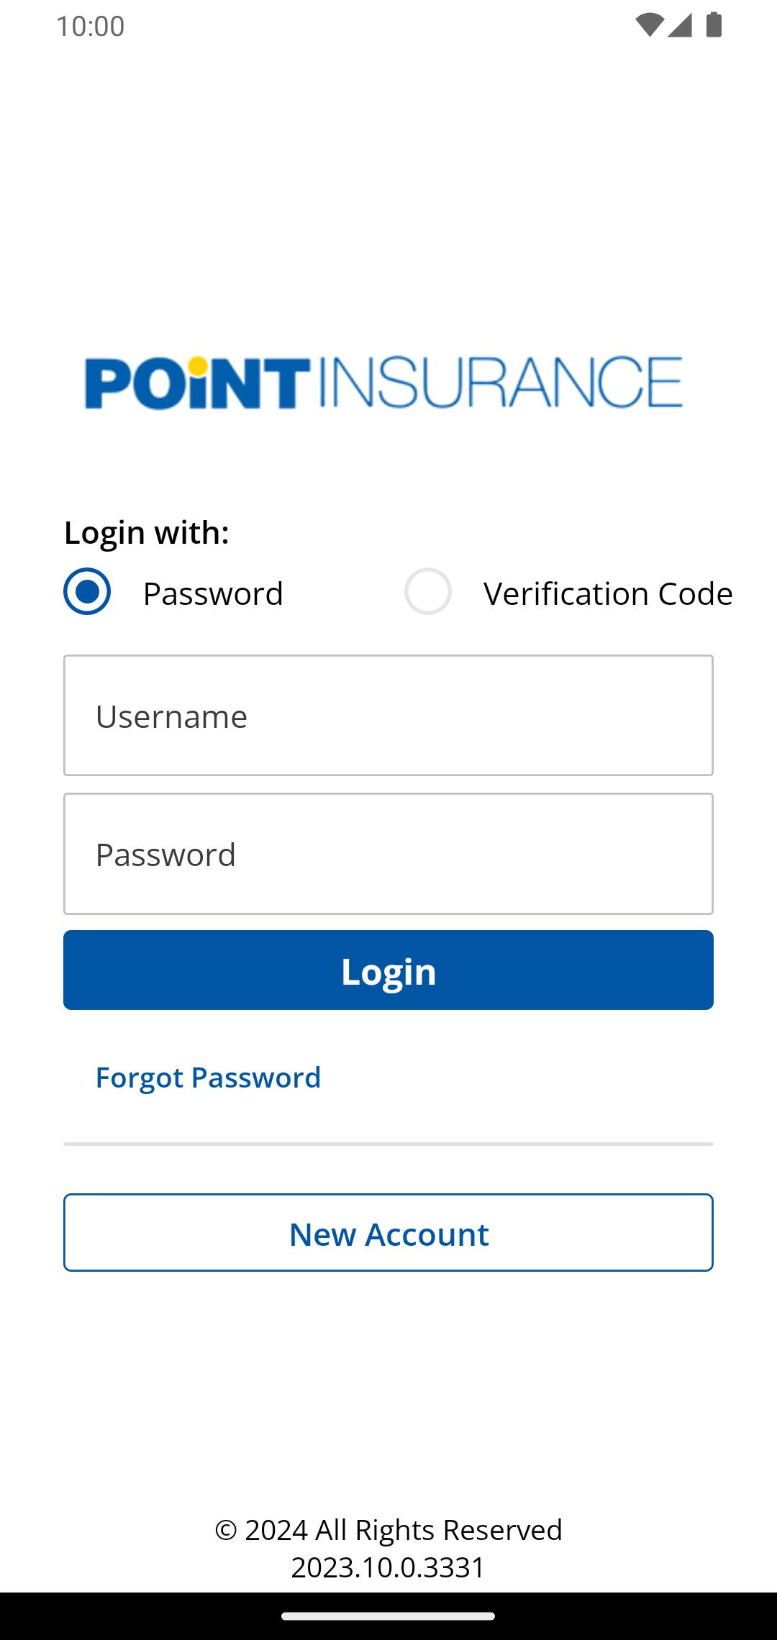Tap the 'Verification Code' option label text
This screenshot has width=777, height=1640.
coord(608,594)
